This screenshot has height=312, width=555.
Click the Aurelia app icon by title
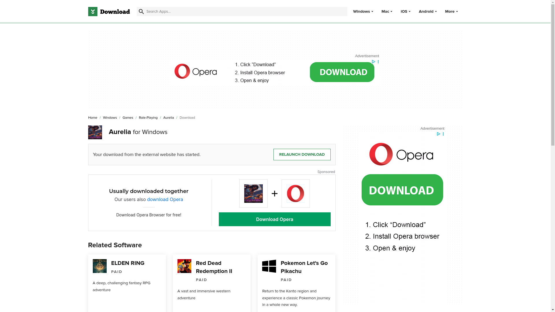pos(95,132)
